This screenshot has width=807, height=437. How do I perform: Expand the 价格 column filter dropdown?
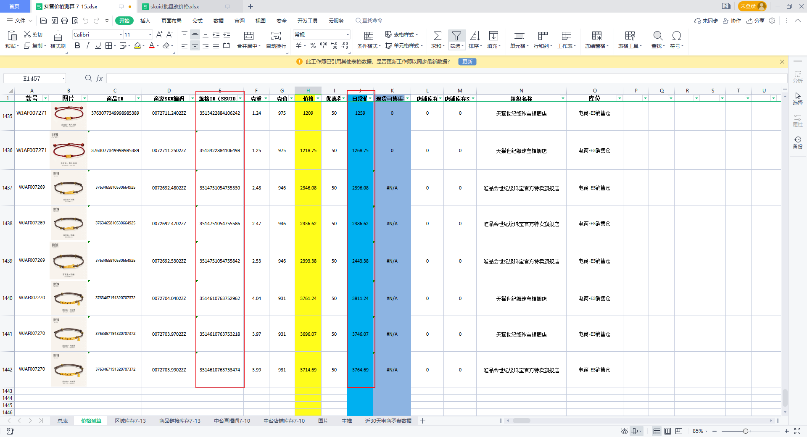pyautogui.click(x=318, y=99)
